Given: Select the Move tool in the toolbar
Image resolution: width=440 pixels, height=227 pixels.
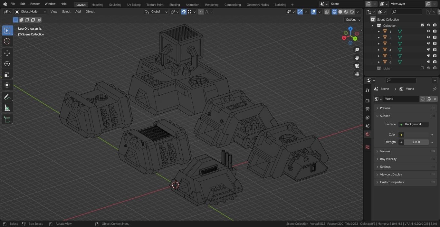Looking at the screenshot, I should point(7,53).
